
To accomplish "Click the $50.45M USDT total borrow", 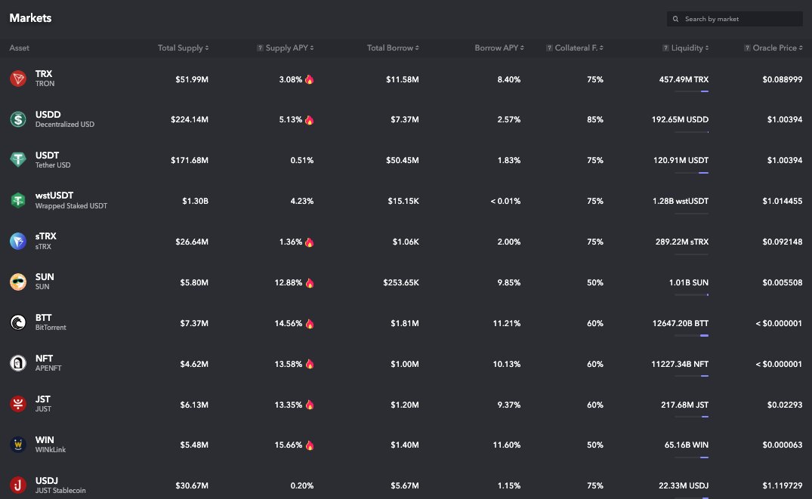I will (403, 161).
